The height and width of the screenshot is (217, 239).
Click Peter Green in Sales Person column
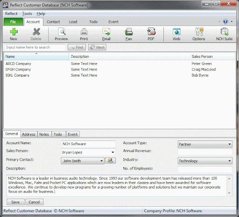click(x=202, y=63)
